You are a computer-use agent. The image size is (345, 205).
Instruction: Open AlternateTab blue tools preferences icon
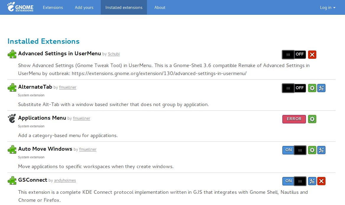point(321,88)
